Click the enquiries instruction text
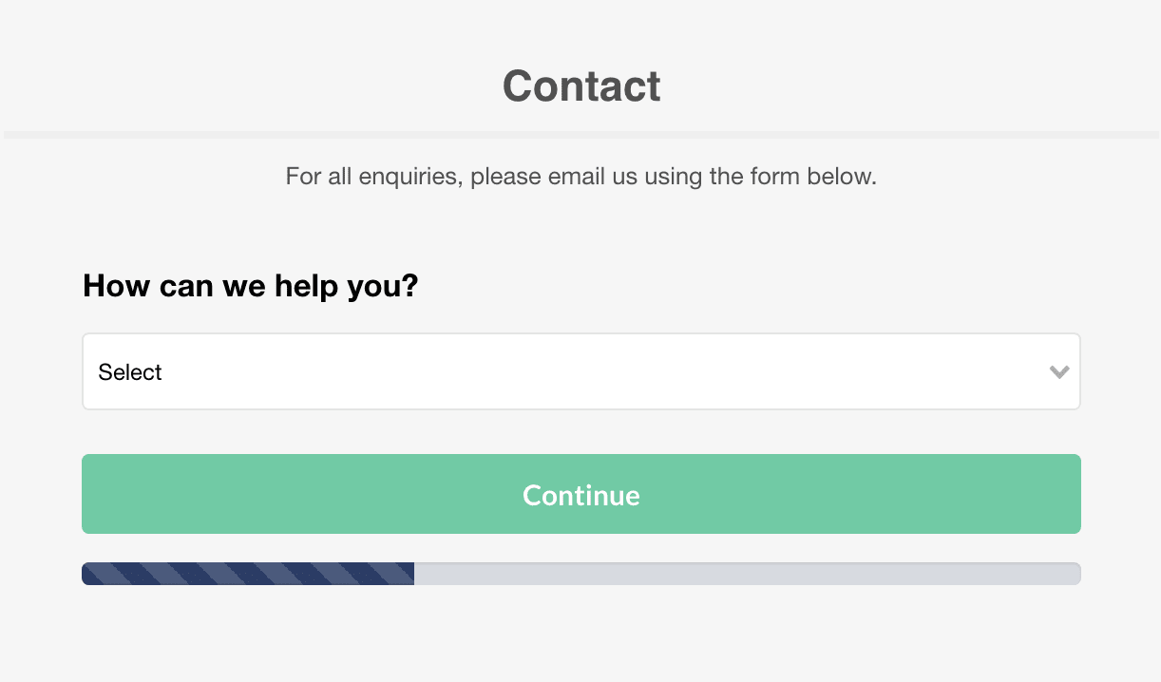1161x682 pixels. click(580, 177)
